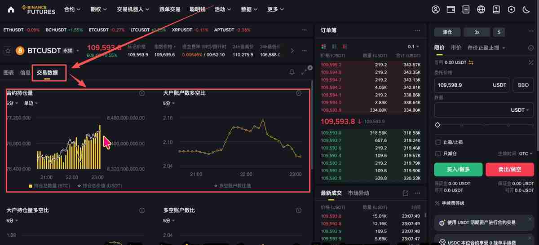Switch to the 图表 tab

pos(9,72)
